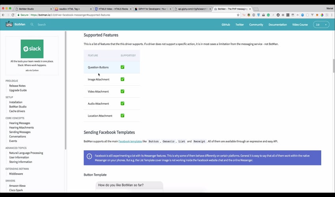Click the BotMan robot logo icon
Image resolution: width=335 pixels, height=197 pixels.
(9, 24)
